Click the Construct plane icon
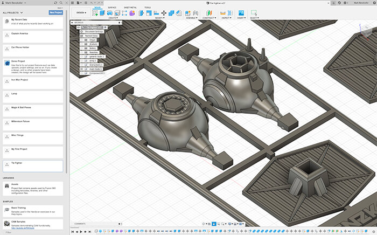The width and height of the screenshot is (377, 235). (209, 13)
